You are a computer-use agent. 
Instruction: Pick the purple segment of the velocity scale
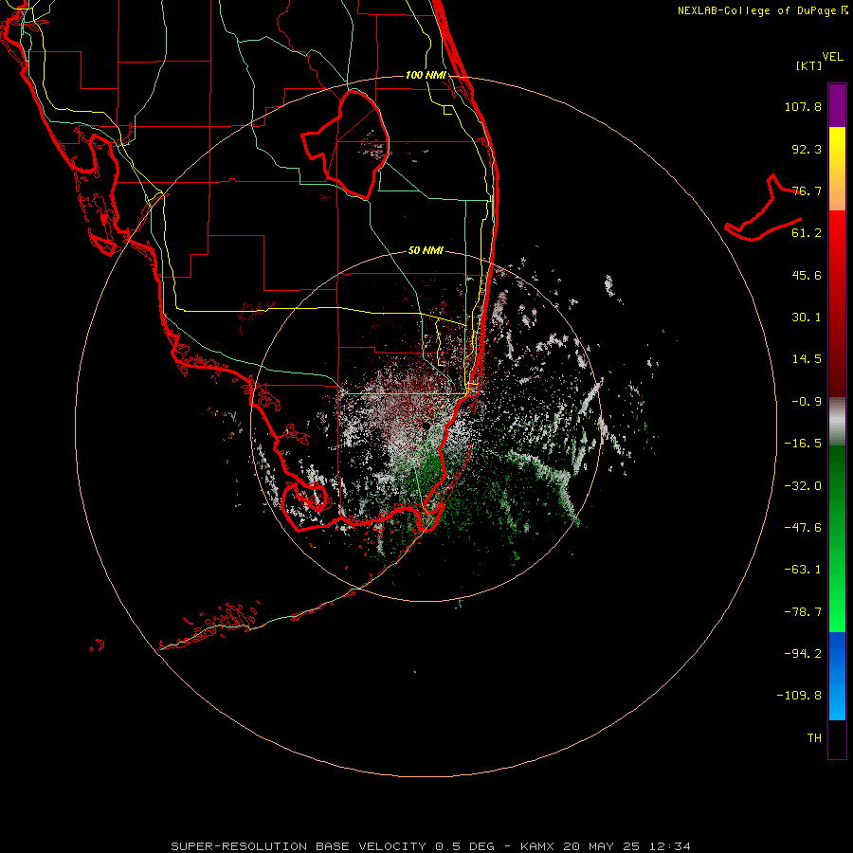tap(837, 105)
